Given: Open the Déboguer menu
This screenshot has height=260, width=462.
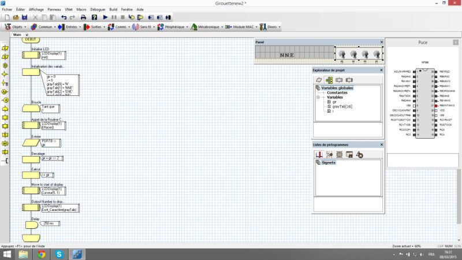Looking at the screenshot, I should click(x=98, y=9).
